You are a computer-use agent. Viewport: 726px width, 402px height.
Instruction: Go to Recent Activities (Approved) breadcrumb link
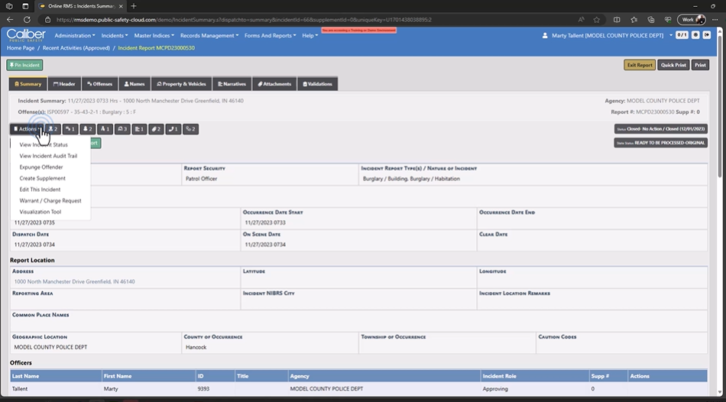[76, 48]
